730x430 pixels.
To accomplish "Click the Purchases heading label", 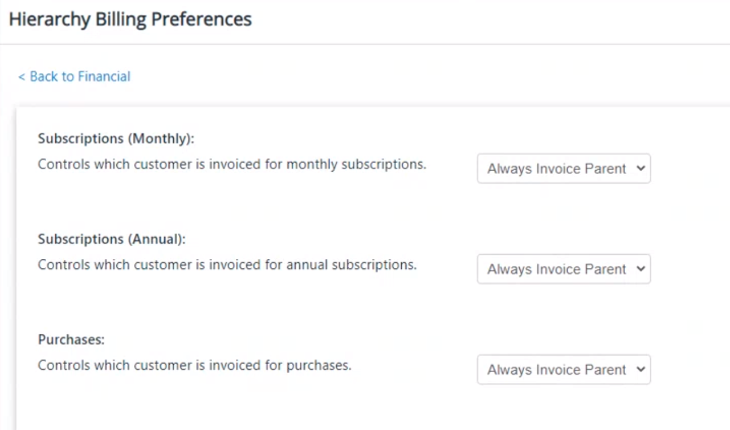I will click(x=71, y=340).
